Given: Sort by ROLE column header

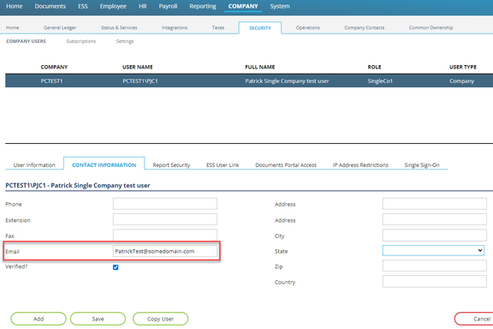Looking at the screenshot, I should [x=375, y=67].
